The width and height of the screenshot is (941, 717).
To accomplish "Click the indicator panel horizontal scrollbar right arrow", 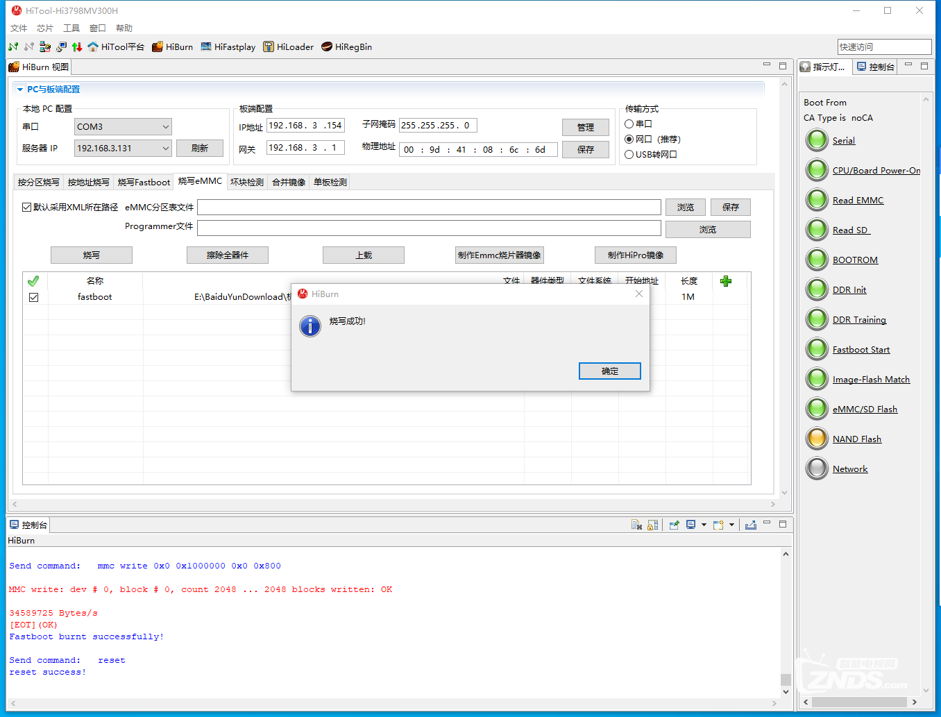I will click(915, 702).
